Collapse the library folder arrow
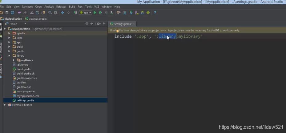This screenshot has width=286, height=133. point(9,56)
